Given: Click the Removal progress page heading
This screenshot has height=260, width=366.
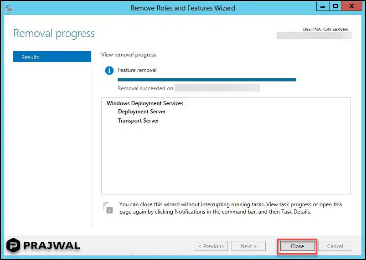Looking at the screenshot, I should tap(54, 33).
